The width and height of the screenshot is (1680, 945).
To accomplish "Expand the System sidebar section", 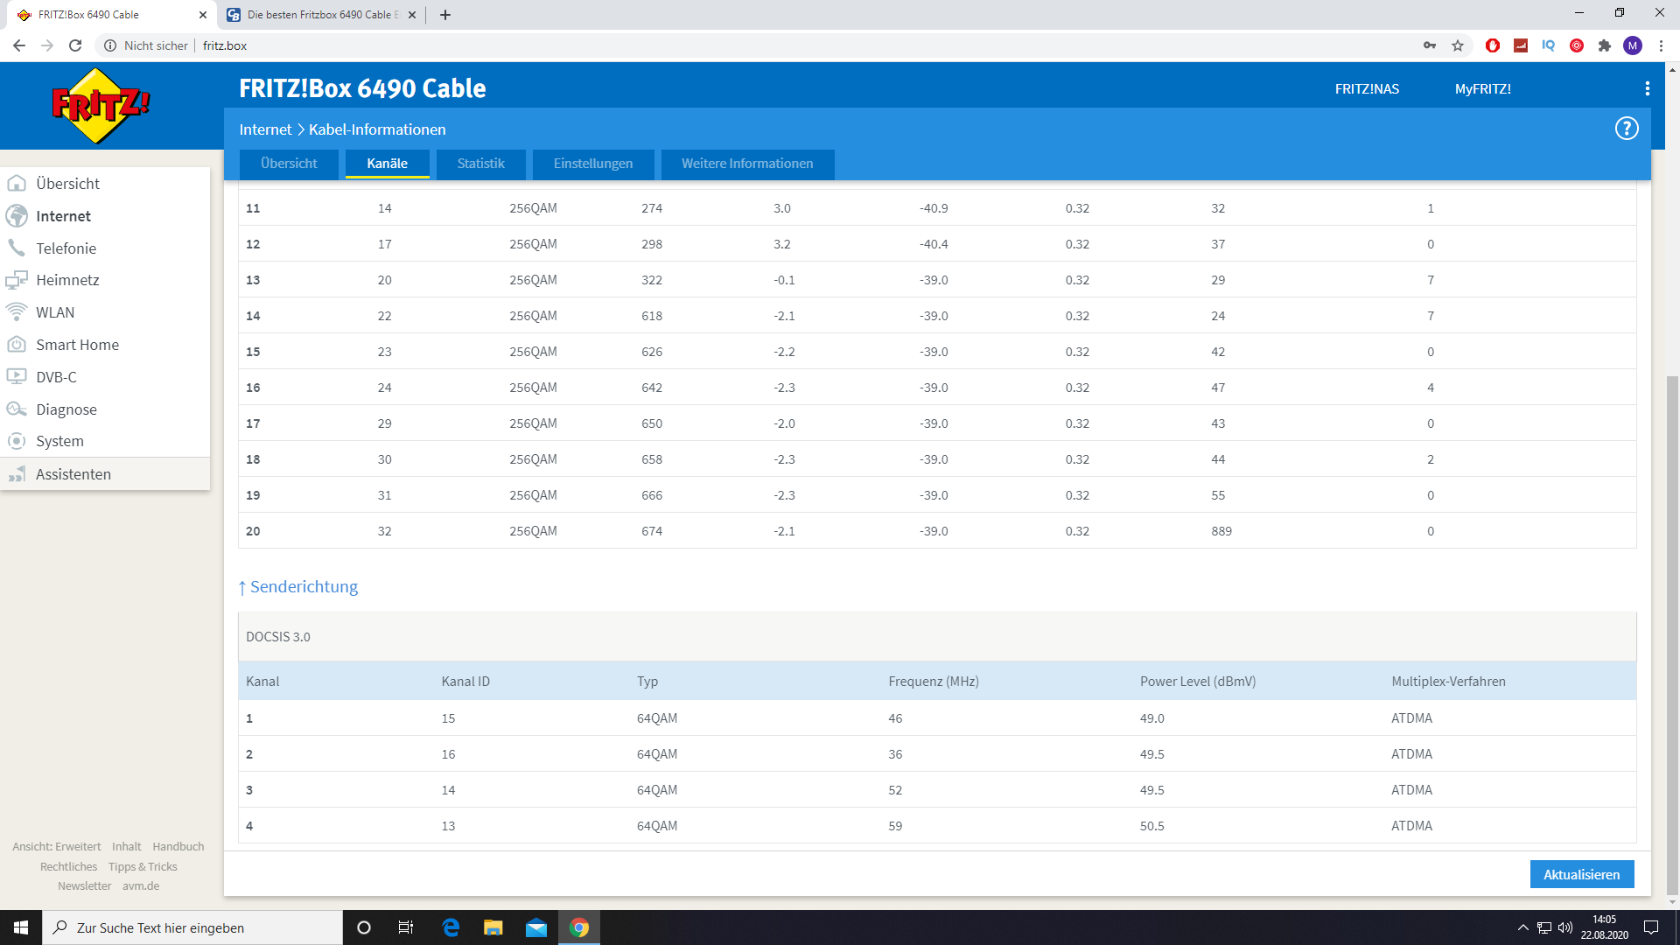I will [x=59, y=441].
